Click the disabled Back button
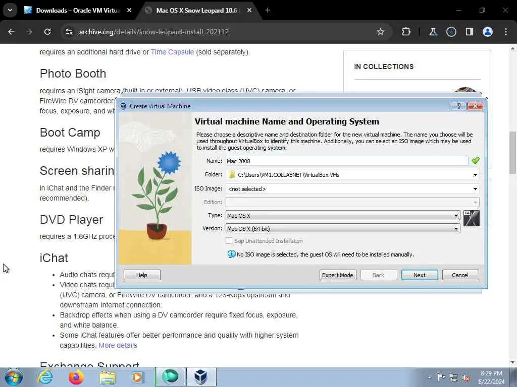The image size is (517, 387). click(x=379, y=275)
